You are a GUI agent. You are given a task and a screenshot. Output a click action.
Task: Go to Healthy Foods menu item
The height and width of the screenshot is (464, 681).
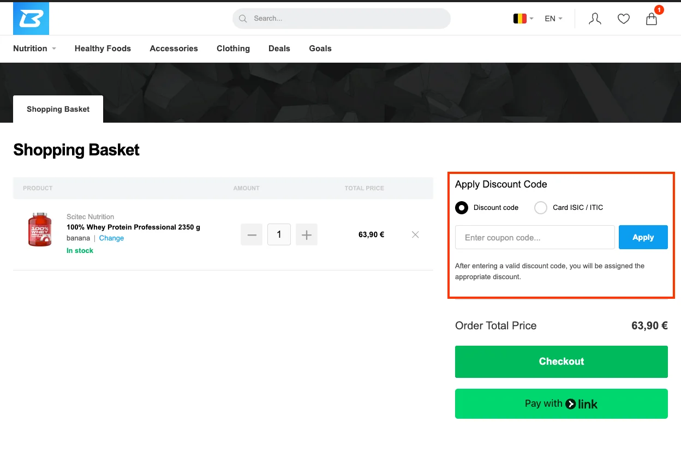pyautogui.click(x=103, y=49)
